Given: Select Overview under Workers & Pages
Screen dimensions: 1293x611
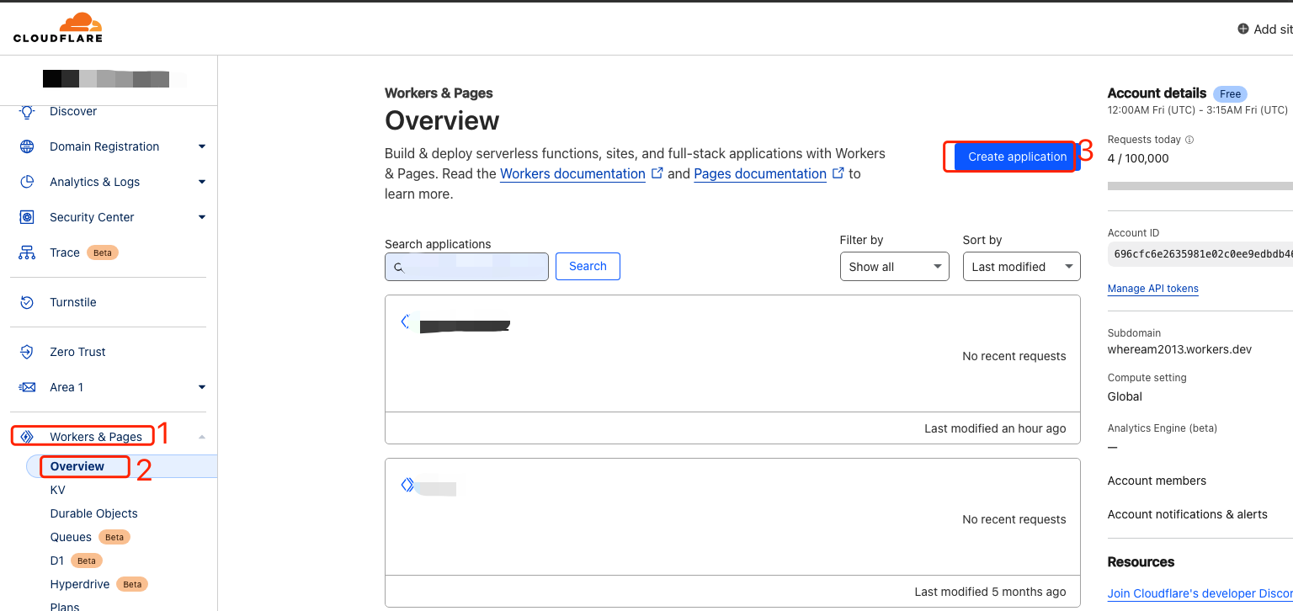Looking at the screenshot, I should click(77, 466).
